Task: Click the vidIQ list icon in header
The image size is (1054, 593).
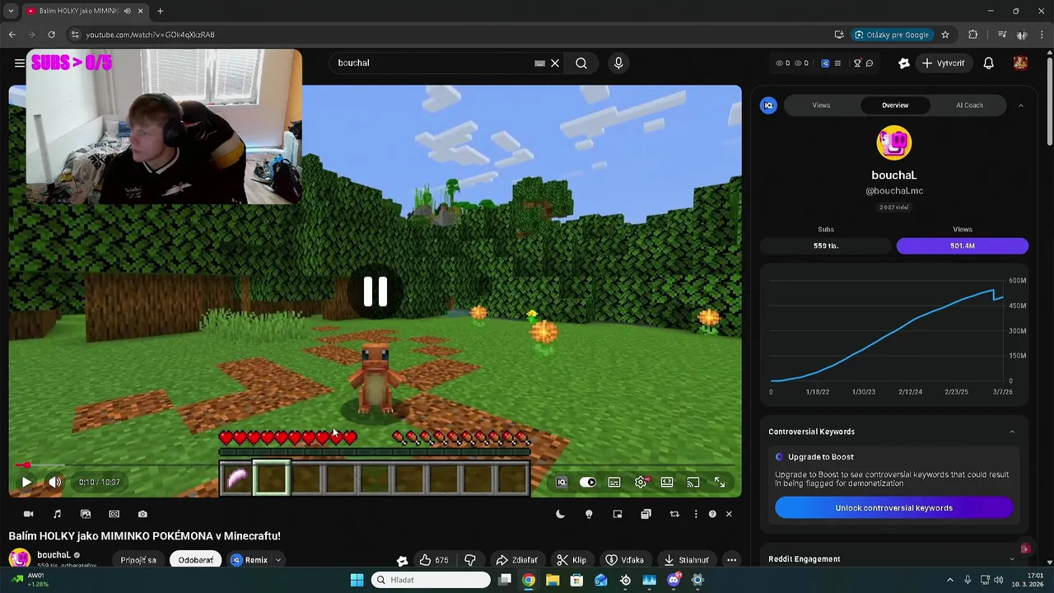Action: pos(837,63)
